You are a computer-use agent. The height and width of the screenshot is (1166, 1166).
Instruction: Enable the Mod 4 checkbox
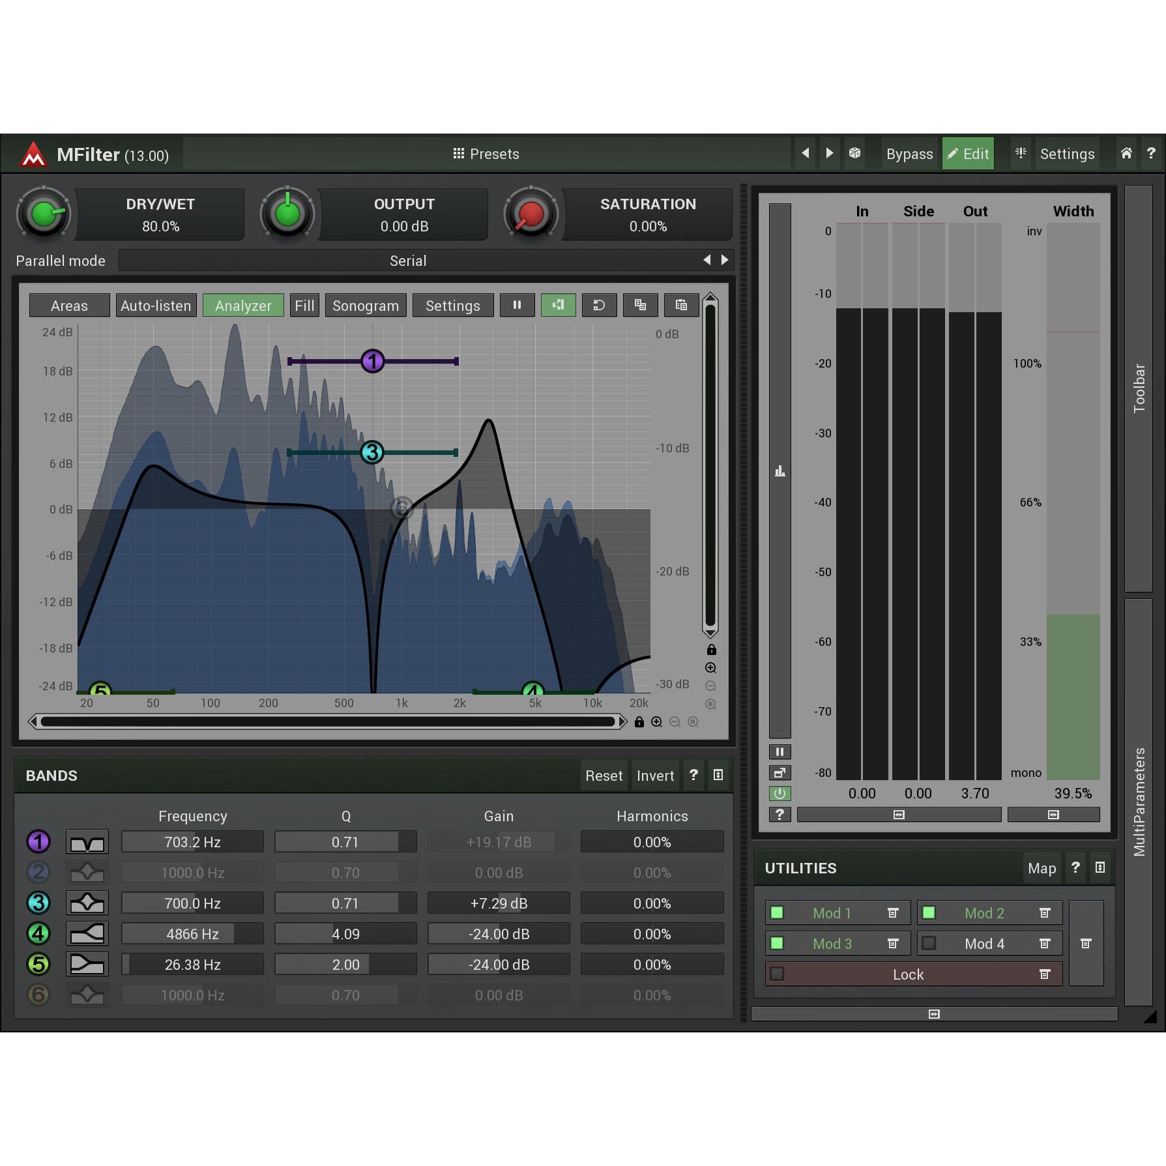click(x=929, y=943)
